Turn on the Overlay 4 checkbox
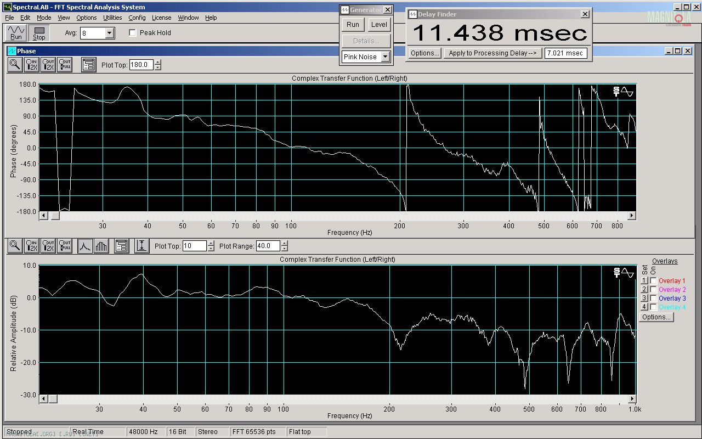 (x=653, y=307)
